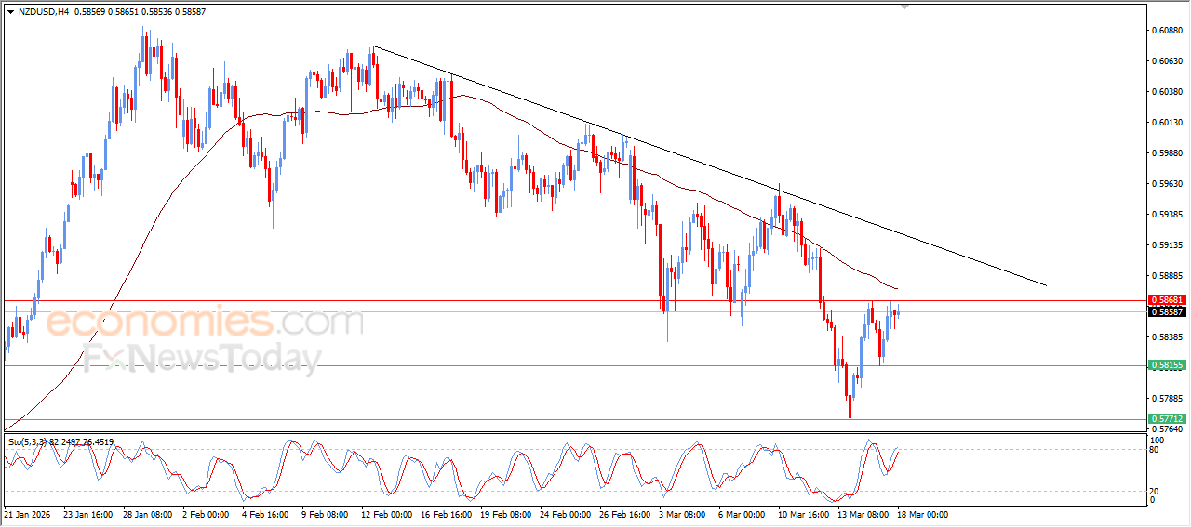The height and width of the screenshot is (527, 1191).
Task: Click the 16 Feb 16:00 date label
Action: [446, 514]
